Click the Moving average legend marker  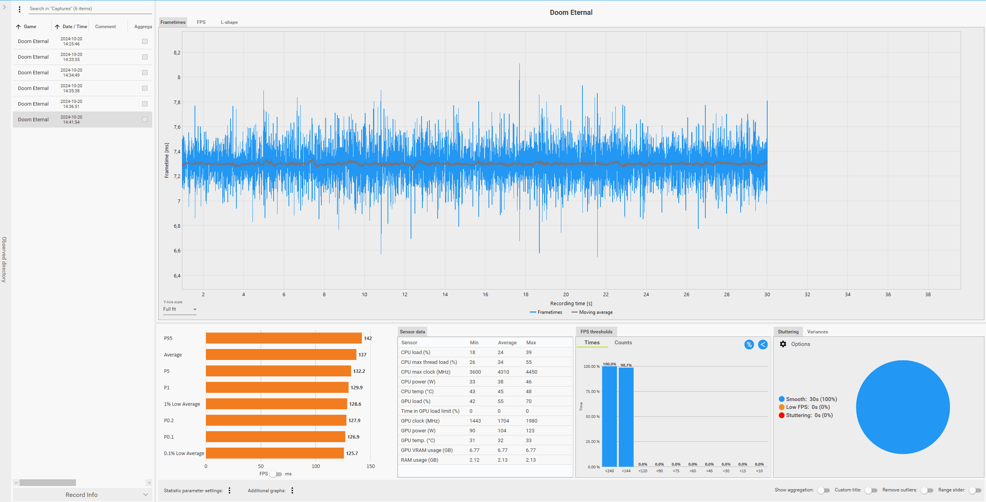coord(574,312)
